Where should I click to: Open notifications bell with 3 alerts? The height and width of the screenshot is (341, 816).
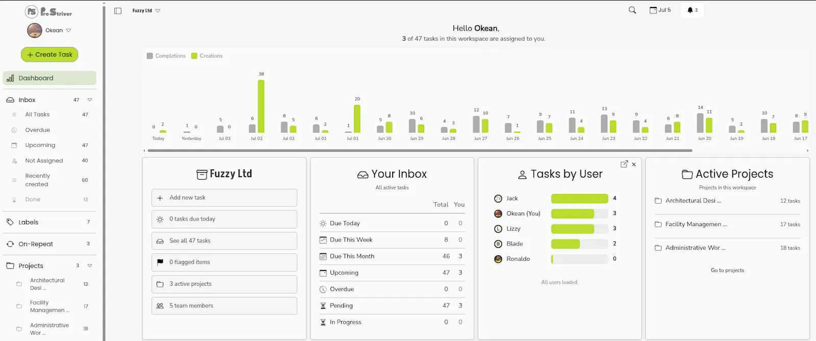[x=692, y=10]
